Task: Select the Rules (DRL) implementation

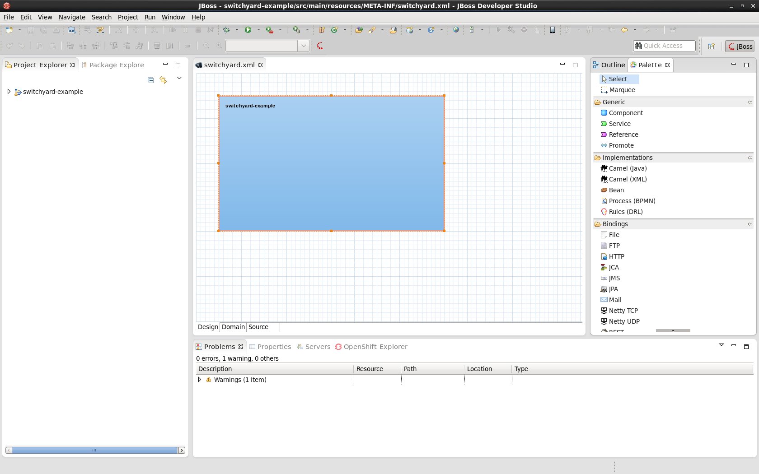Action: click(622, 212)
